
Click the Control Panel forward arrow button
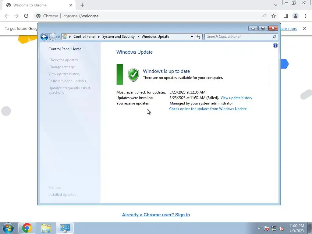click(53, 37)
